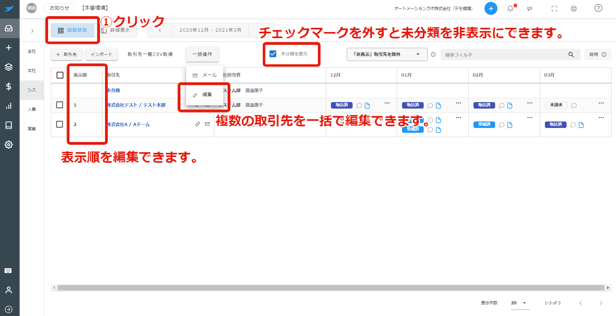Click the blue round plus button in header
Viewport: 616px width, 316px height.
(x=491, y=8)
